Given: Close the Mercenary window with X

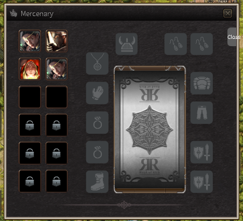Looking at the screenshot, I should coord(227,13).
